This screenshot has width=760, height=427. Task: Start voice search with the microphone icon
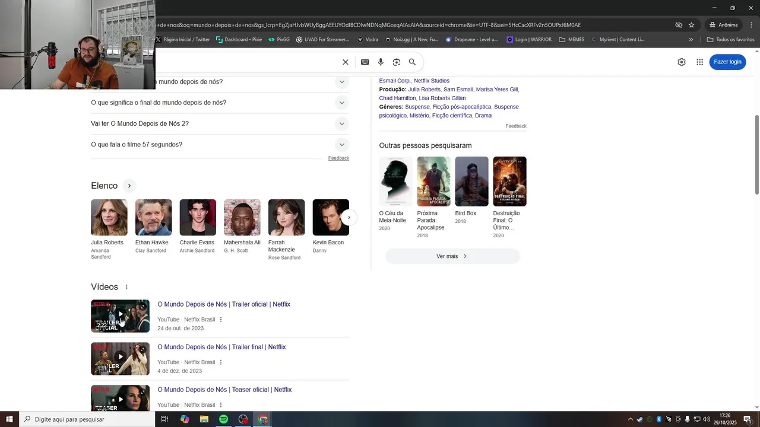coord(381,62)
